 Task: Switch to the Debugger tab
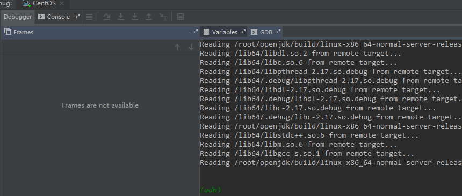click(x=18, y=17)
